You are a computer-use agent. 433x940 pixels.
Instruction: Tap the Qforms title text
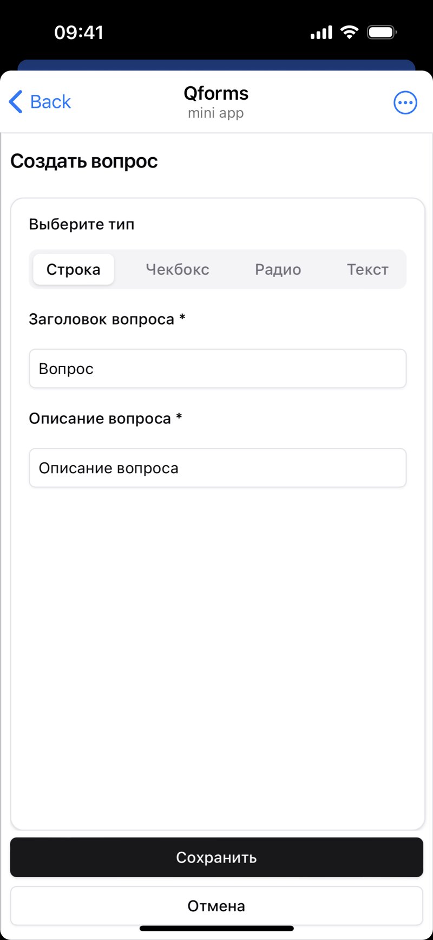(216, 93)
